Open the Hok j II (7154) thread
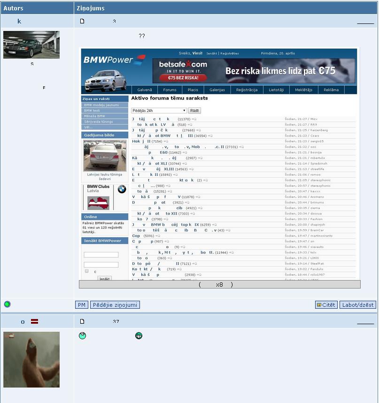This screenshot has width=379, height=403. point(147,141)
